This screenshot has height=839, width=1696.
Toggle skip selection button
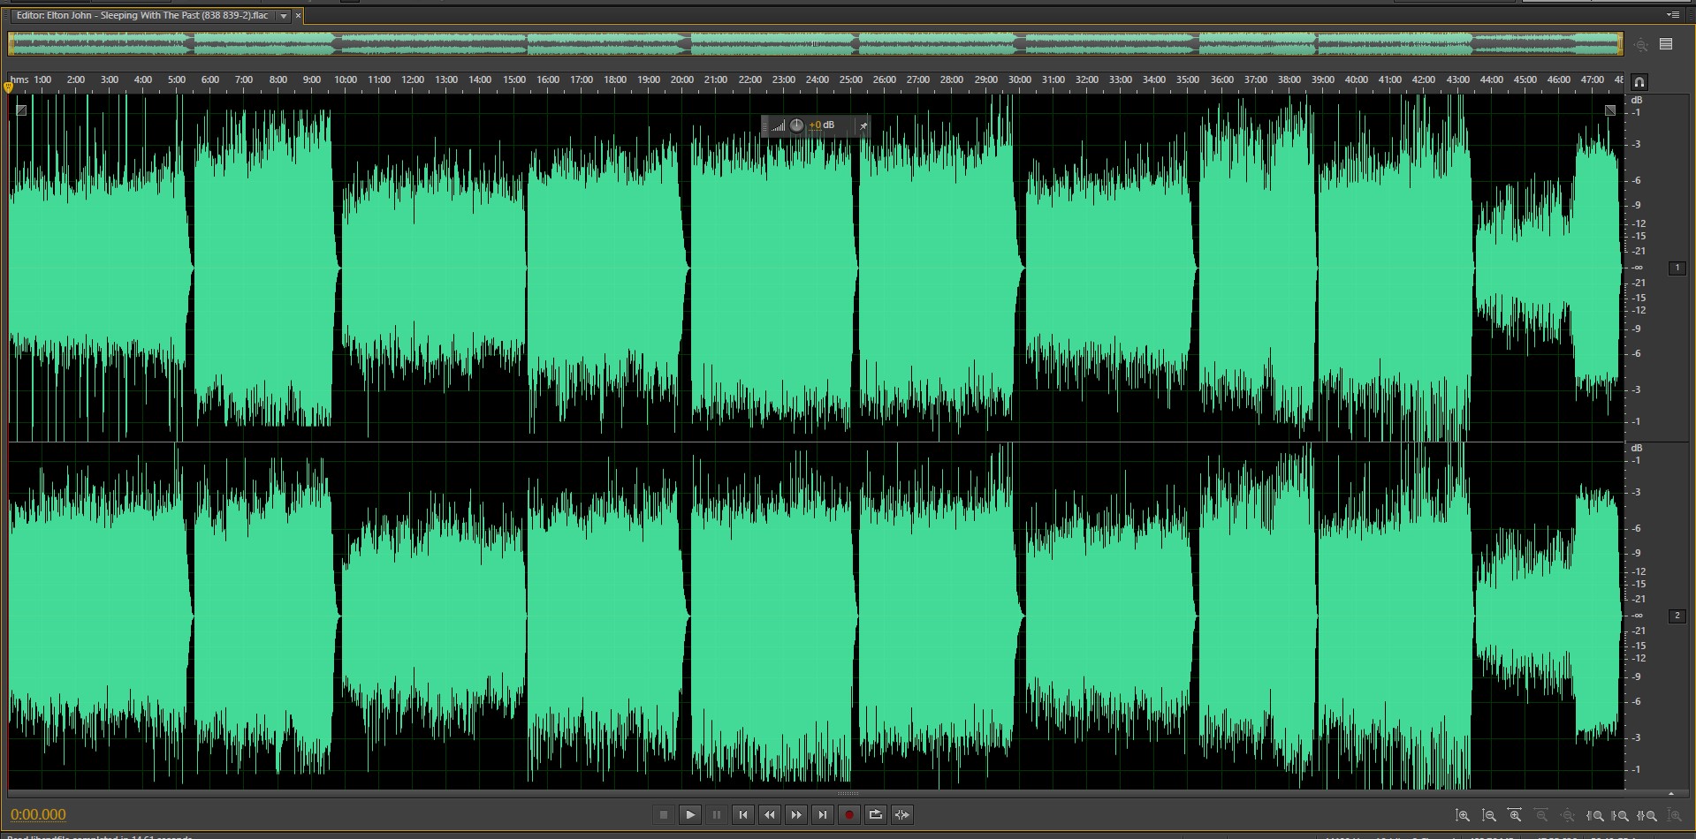coord(902,815)
